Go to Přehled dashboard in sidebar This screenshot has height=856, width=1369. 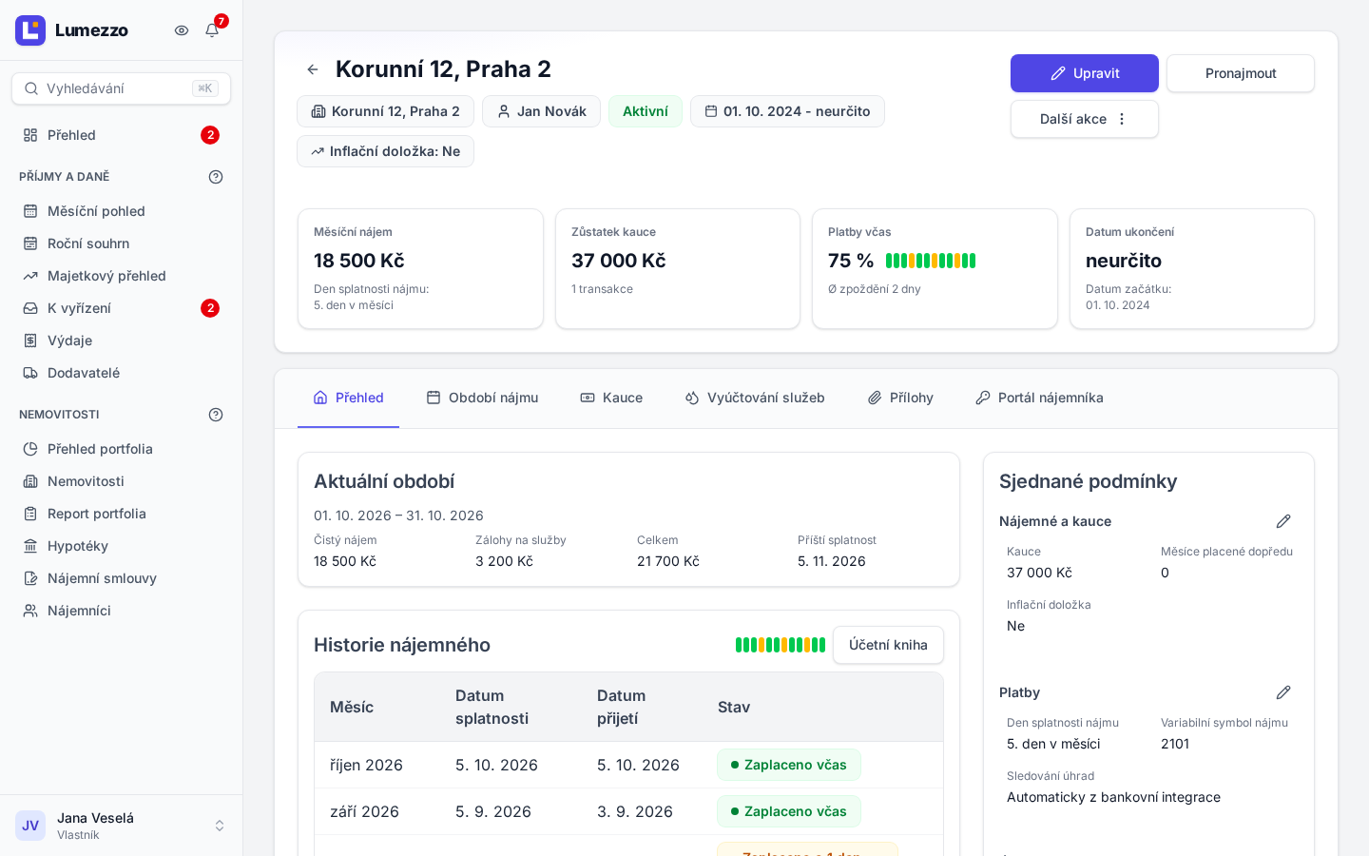122,135
